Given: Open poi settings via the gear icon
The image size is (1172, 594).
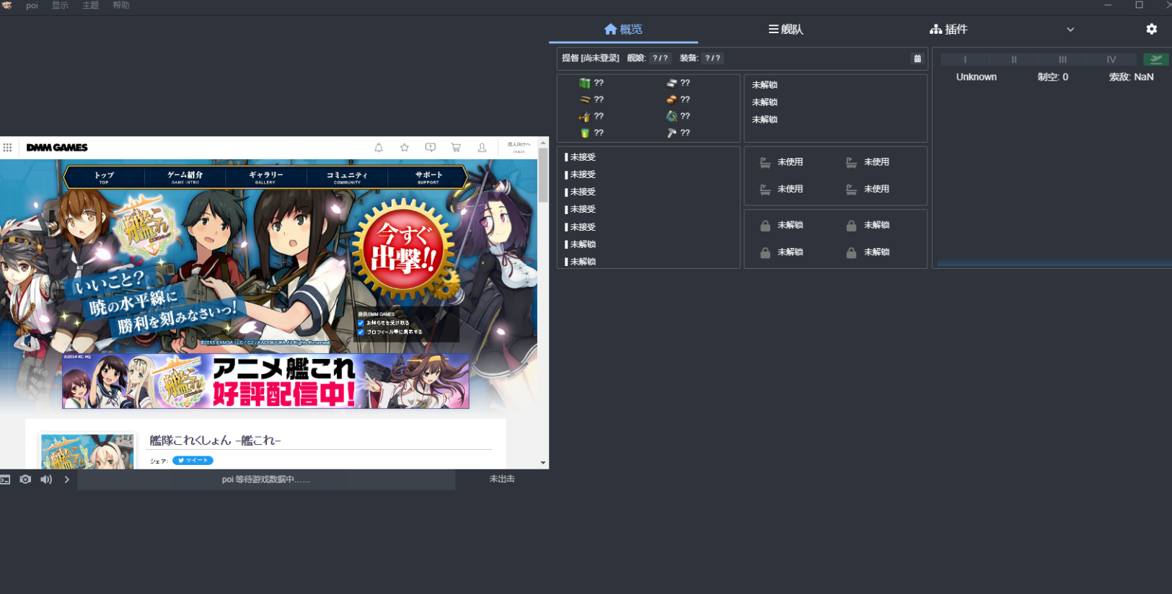Looking at the screenshot, I should click(1151, 29).
